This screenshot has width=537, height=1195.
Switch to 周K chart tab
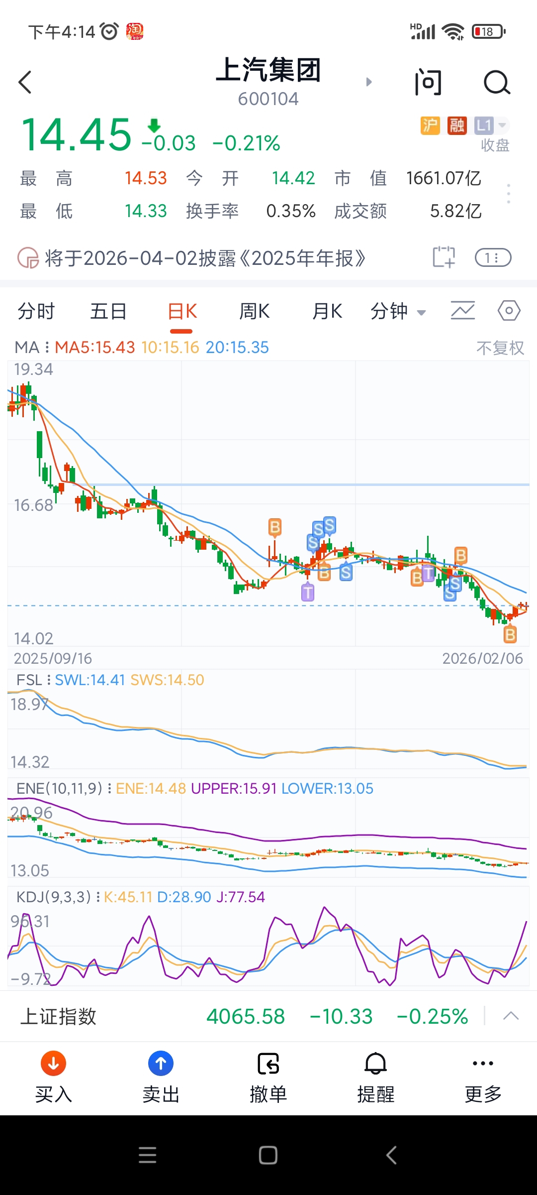coord(255,312)
